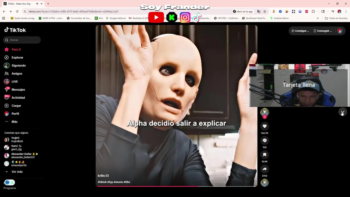
Task: Go forward in browser
Action: click(x=10, y=11)
